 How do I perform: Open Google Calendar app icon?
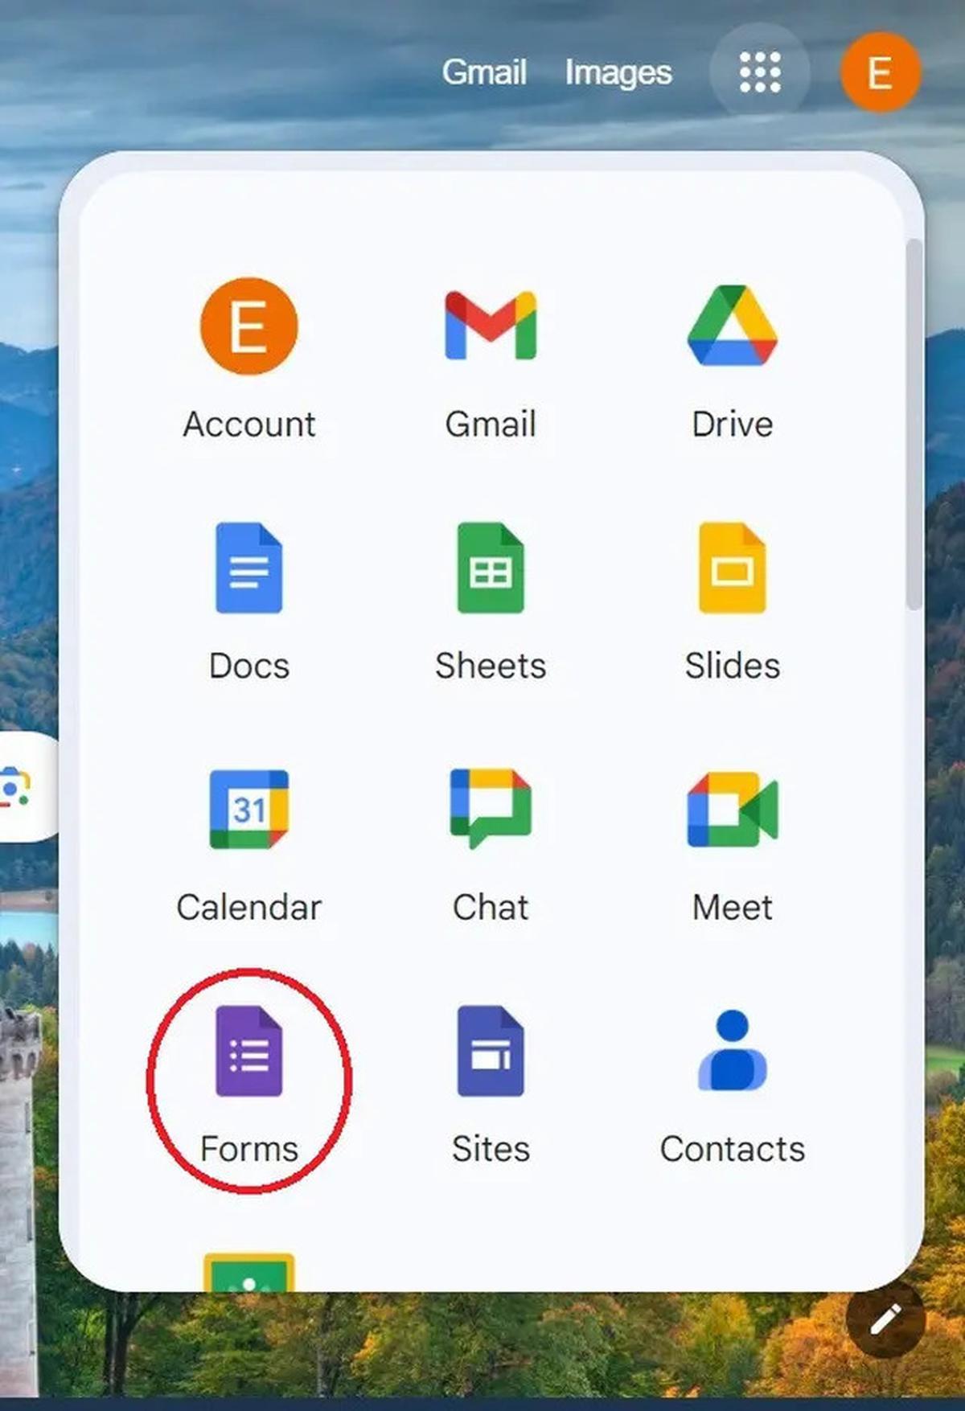[x=249, y=809]
